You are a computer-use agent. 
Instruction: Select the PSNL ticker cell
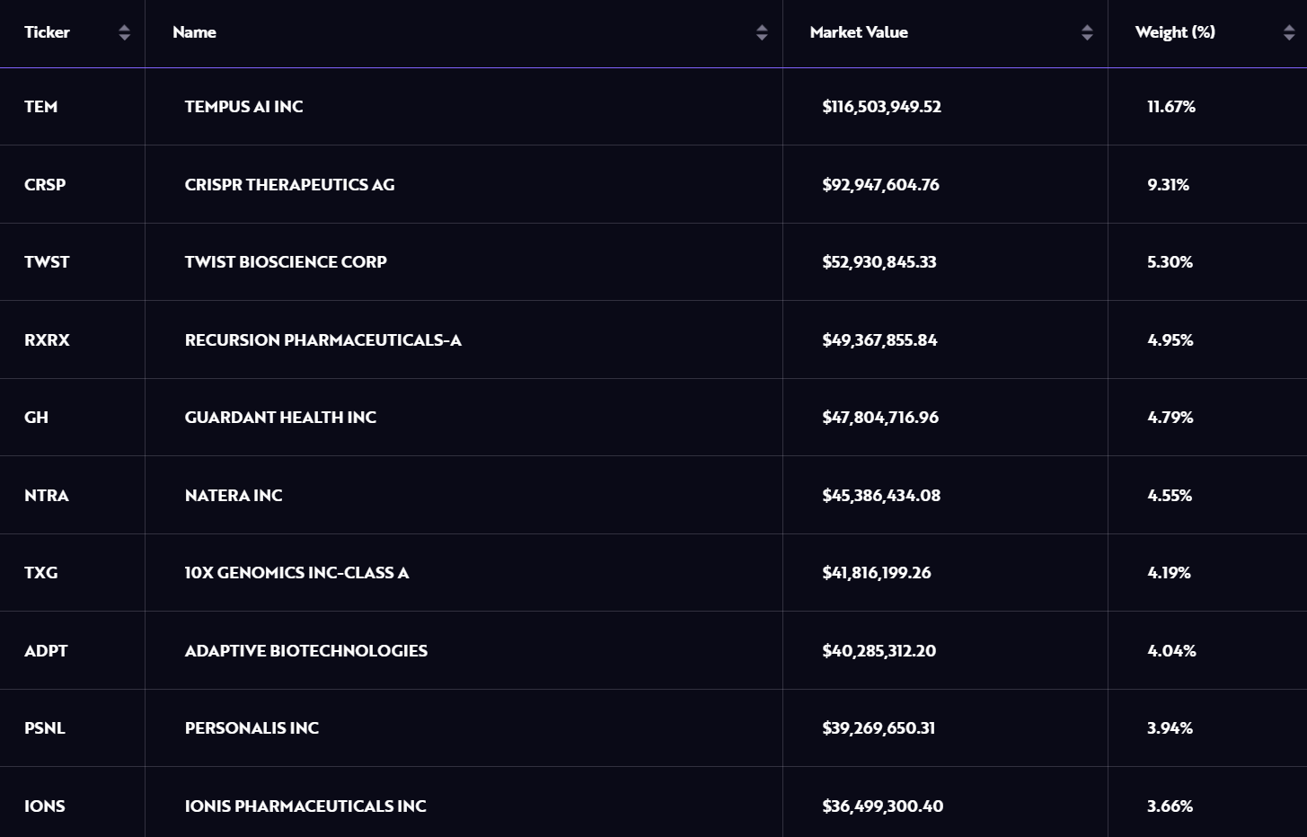point(45,728)
